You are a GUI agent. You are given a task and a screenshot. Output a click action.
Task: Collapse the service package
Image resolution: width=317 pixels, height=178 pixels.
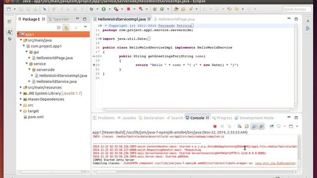(x=27, y=64)
